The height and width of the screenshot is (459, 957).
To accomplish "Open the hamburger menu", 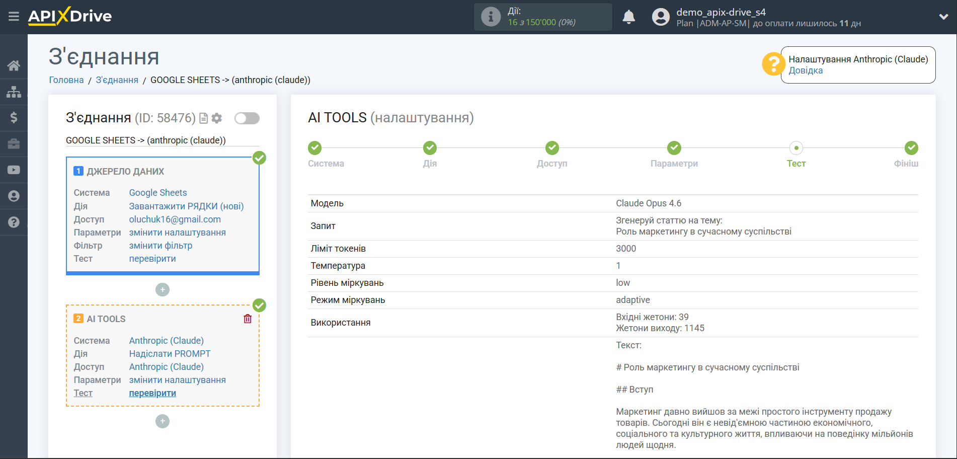I will [14, 17].
